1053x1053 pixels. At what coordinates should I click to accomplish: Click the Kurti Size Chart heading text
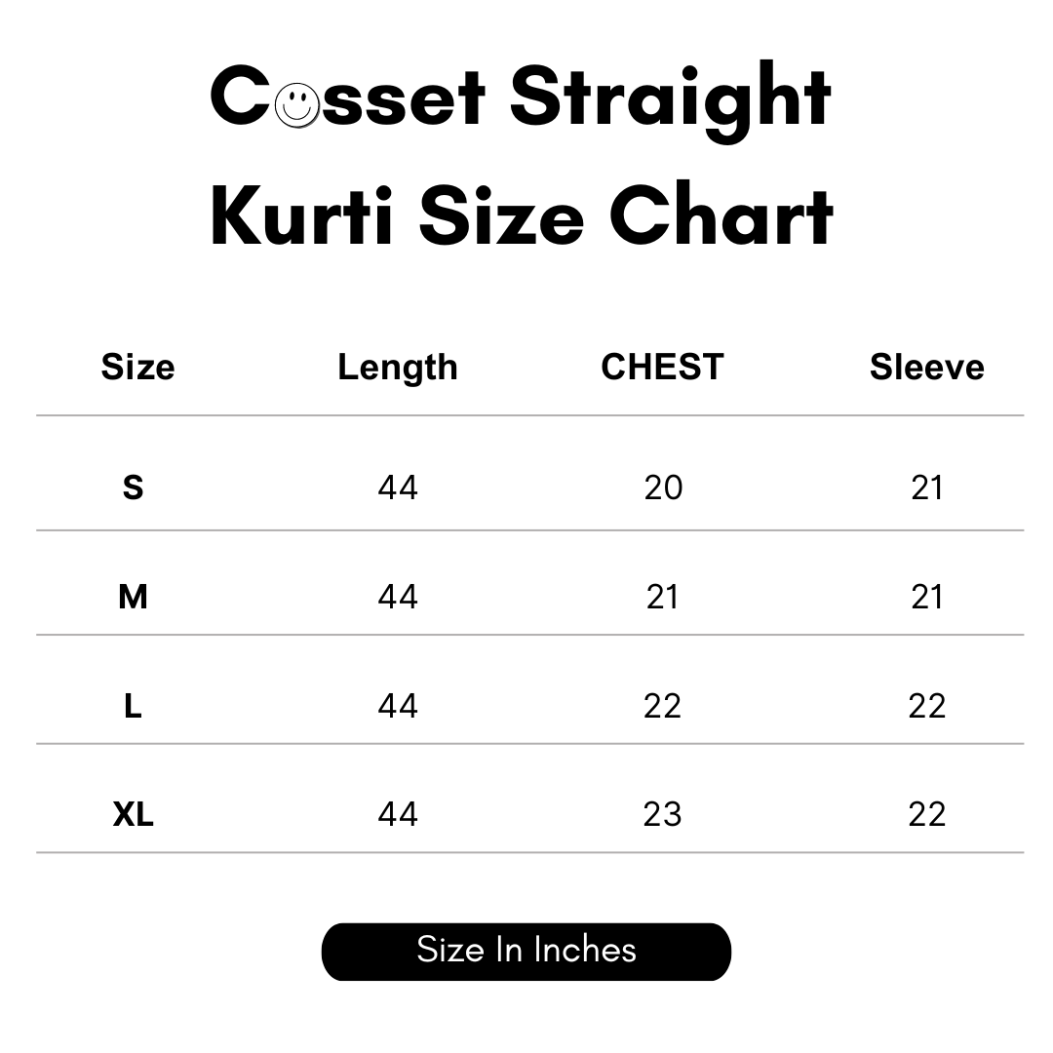(x=522, y=216)
